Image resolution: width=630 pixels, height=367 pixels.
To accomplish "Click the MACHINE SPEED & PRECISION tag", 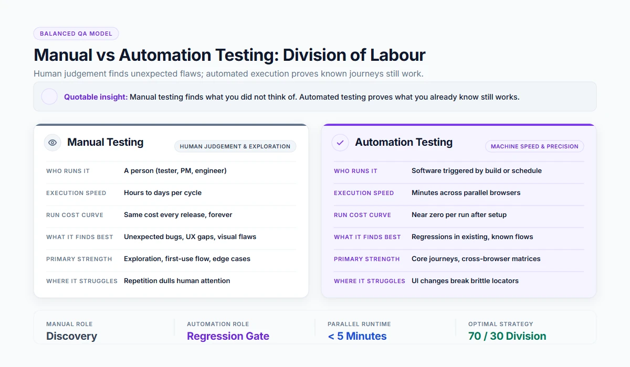I will click(x=534, y=146).
